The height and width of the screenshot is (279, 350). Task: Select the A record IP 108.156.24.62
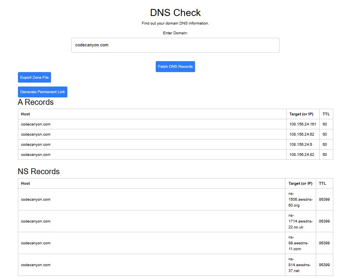302,134
